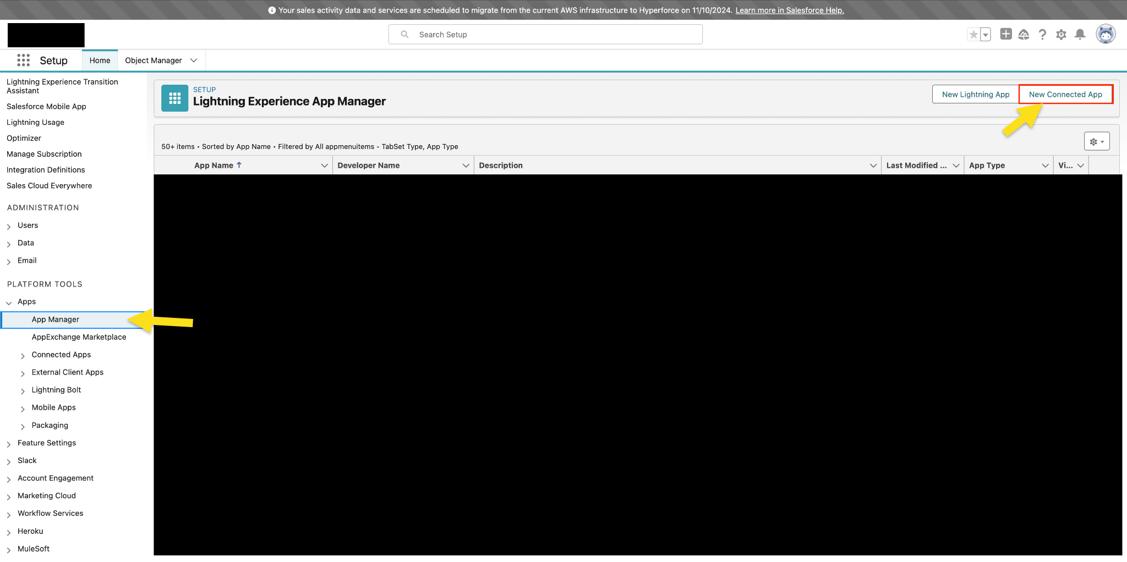
Task: Click the info icon in migration banner
Action: [x=272, y=10]
